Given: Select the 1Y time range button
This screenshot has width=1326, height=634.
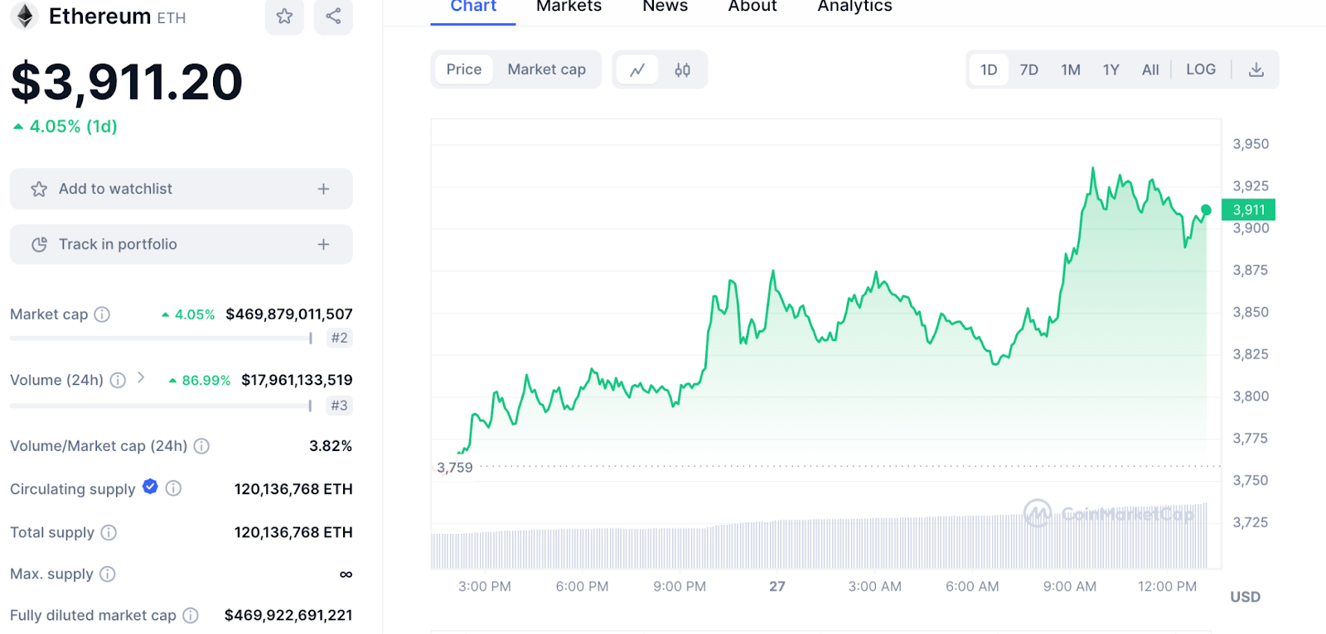Looking at the screenshot, I should pos(1111,70).
